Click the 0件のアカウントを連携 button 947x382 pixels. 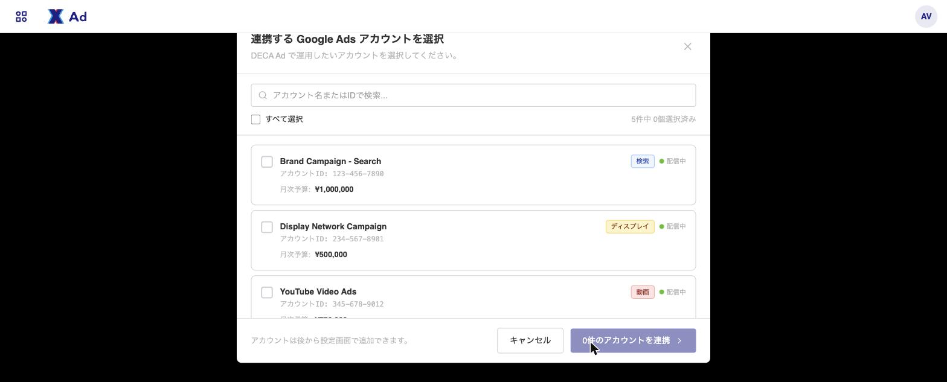tap(633, 341)
